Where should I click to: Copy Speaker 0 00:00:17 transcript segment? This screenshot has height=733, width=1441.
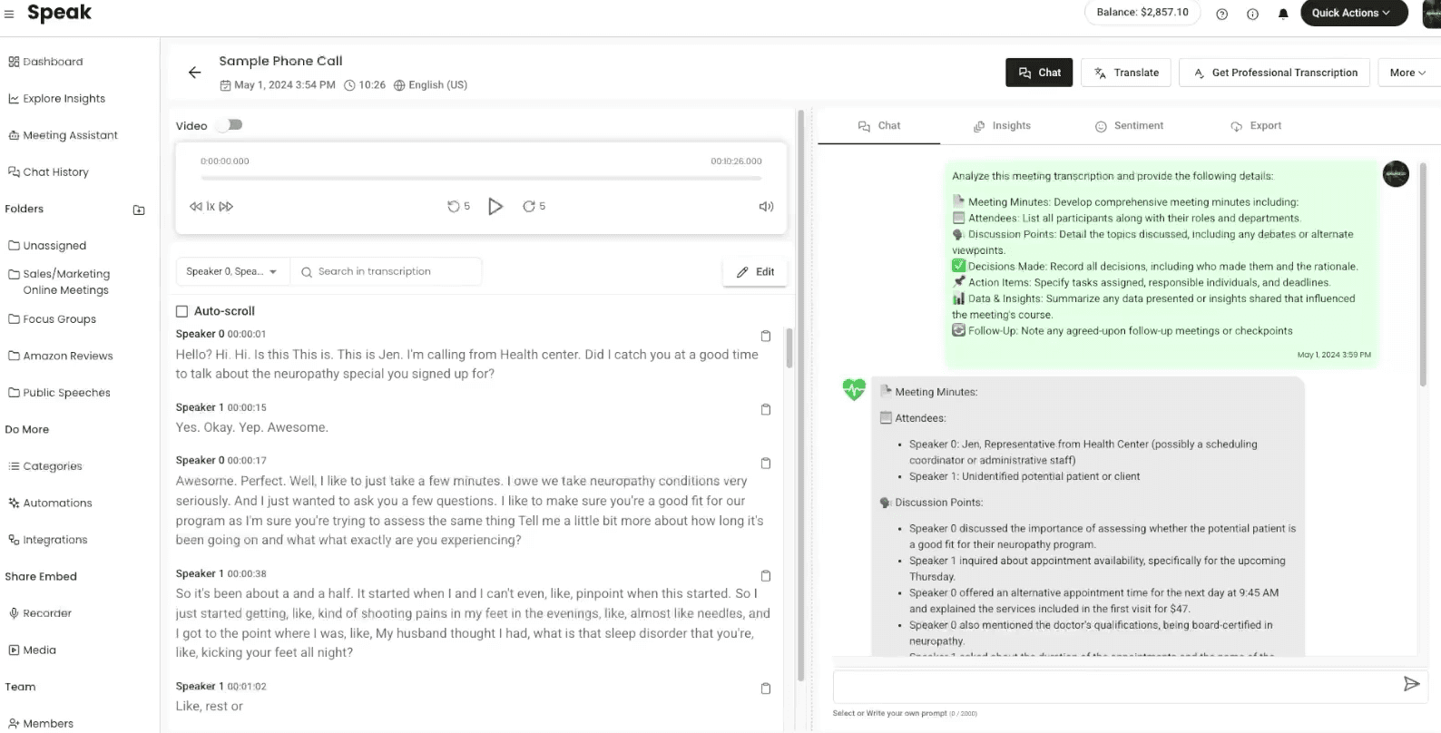[765, 463]
